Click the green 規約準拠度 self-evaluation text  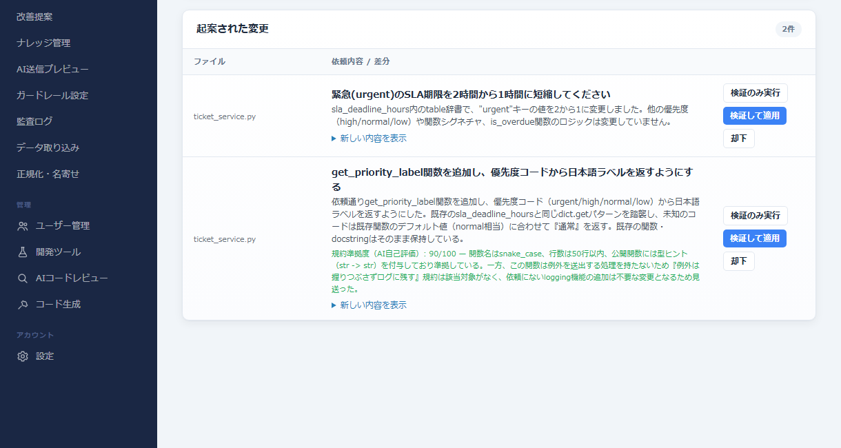point(516,272)
